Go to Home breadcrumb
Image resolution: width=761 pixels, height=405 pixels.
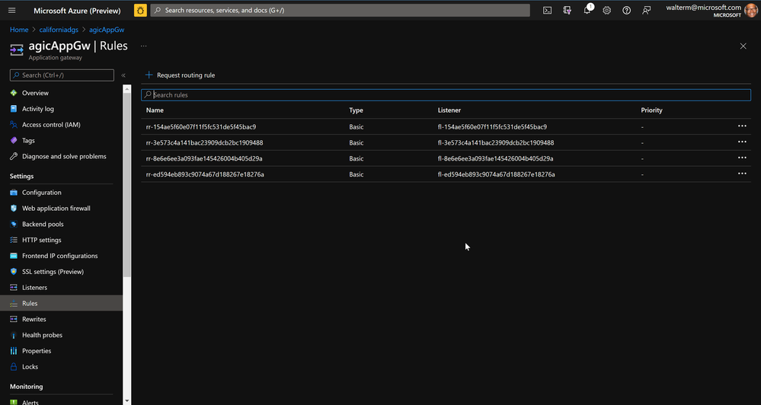[x=19, y=30]
